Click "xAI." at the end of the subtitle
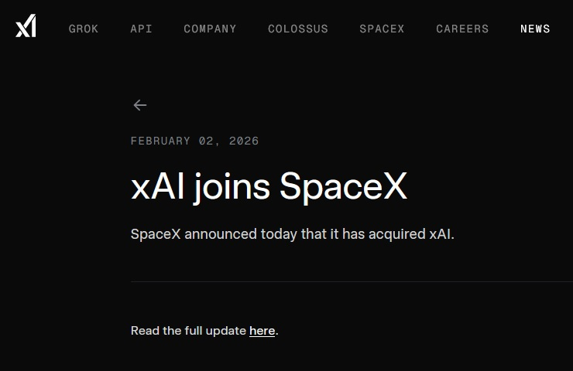Screen dimensions: 573x371 coord(441,233)
